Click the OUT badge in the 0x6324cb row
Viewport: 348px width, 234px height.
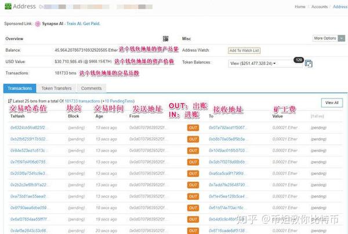[193, 128]
